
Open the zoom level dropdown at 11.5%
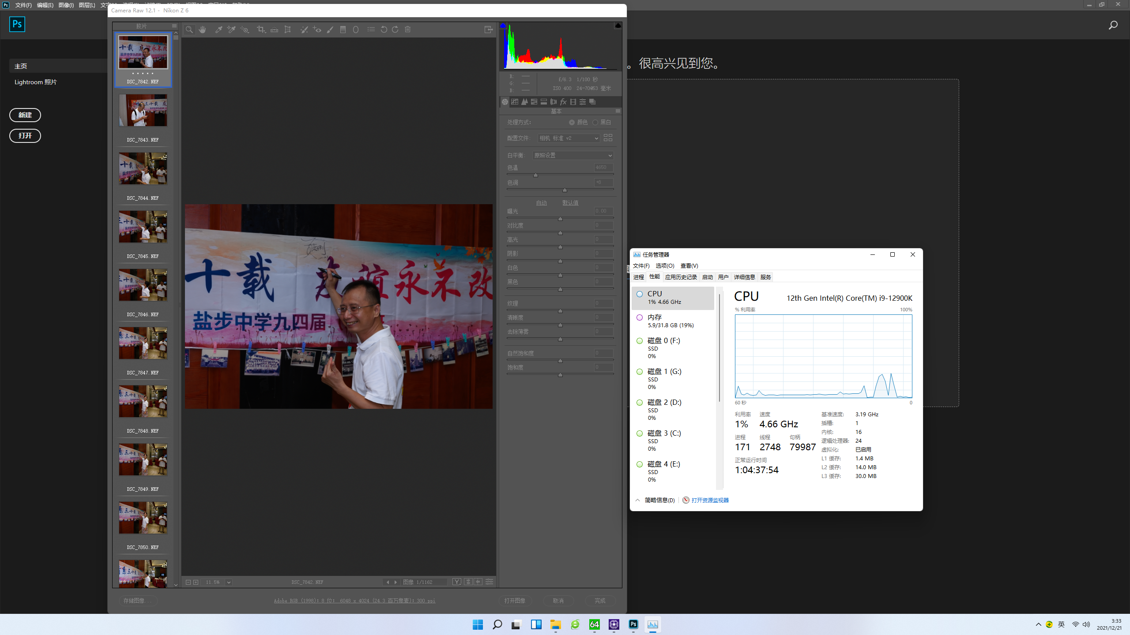[229, 582]
